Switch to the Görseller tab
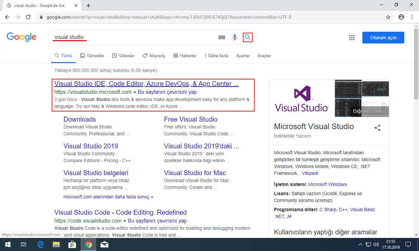 pos(92,56)
